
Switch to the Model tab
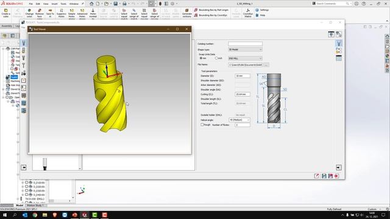tap(19, 206)
